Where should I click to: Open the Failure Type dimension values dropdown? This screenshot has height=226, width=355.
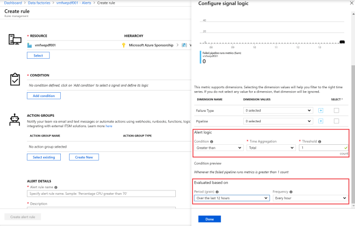278,110
